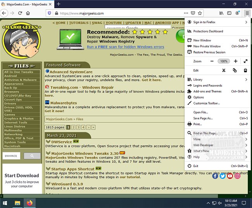This screenshot has width=252, height=208.
Task: Reset zoom level at 100%
Action: point(224,61)
